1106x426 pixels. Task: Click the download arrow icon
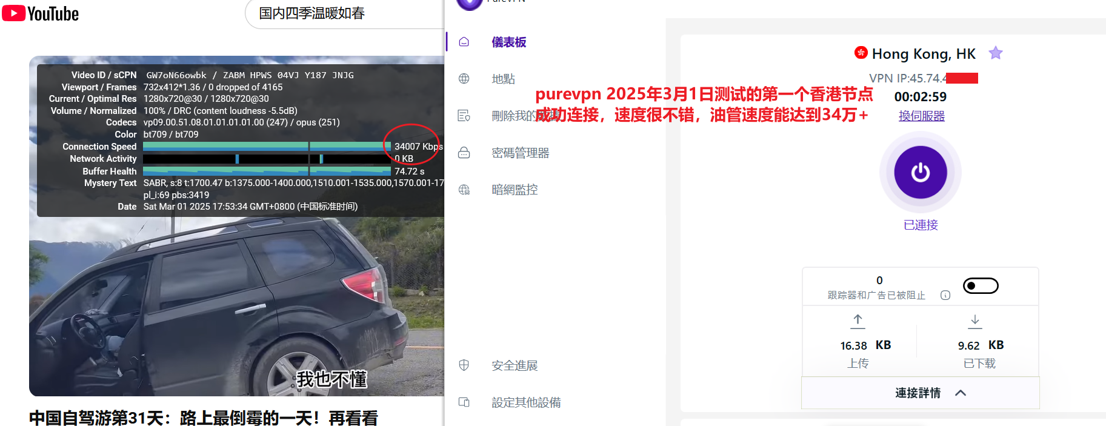pyautogui.click(x=974, y=321)
